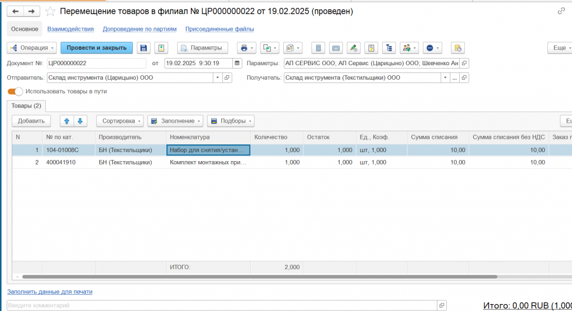
Task: Expand the Подборы dropdown menu
Action: pos(230,121)
